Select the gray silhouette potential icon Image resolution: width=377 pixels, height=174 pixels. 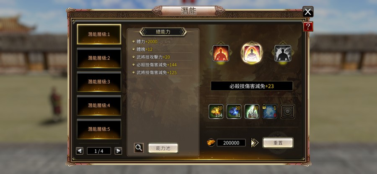click(283, 53)
